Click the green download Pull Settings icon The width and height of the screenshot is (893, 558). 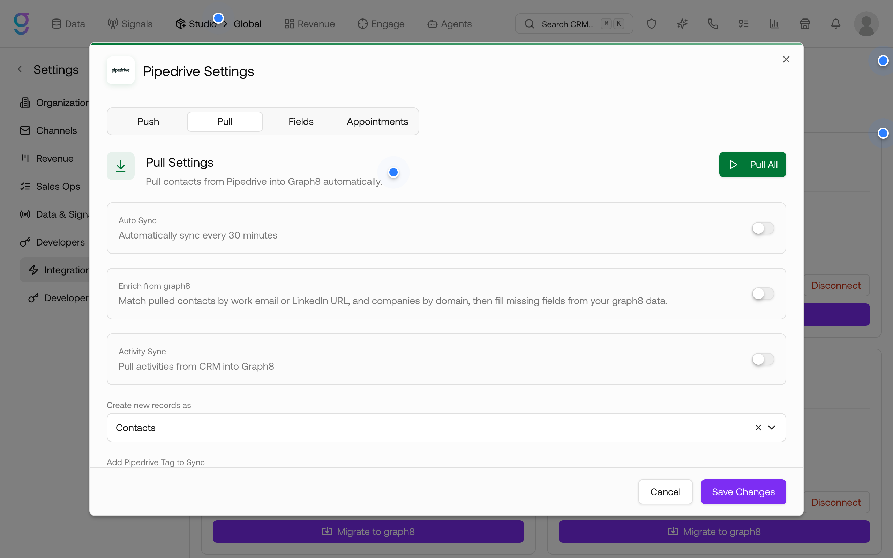point(121,166)
